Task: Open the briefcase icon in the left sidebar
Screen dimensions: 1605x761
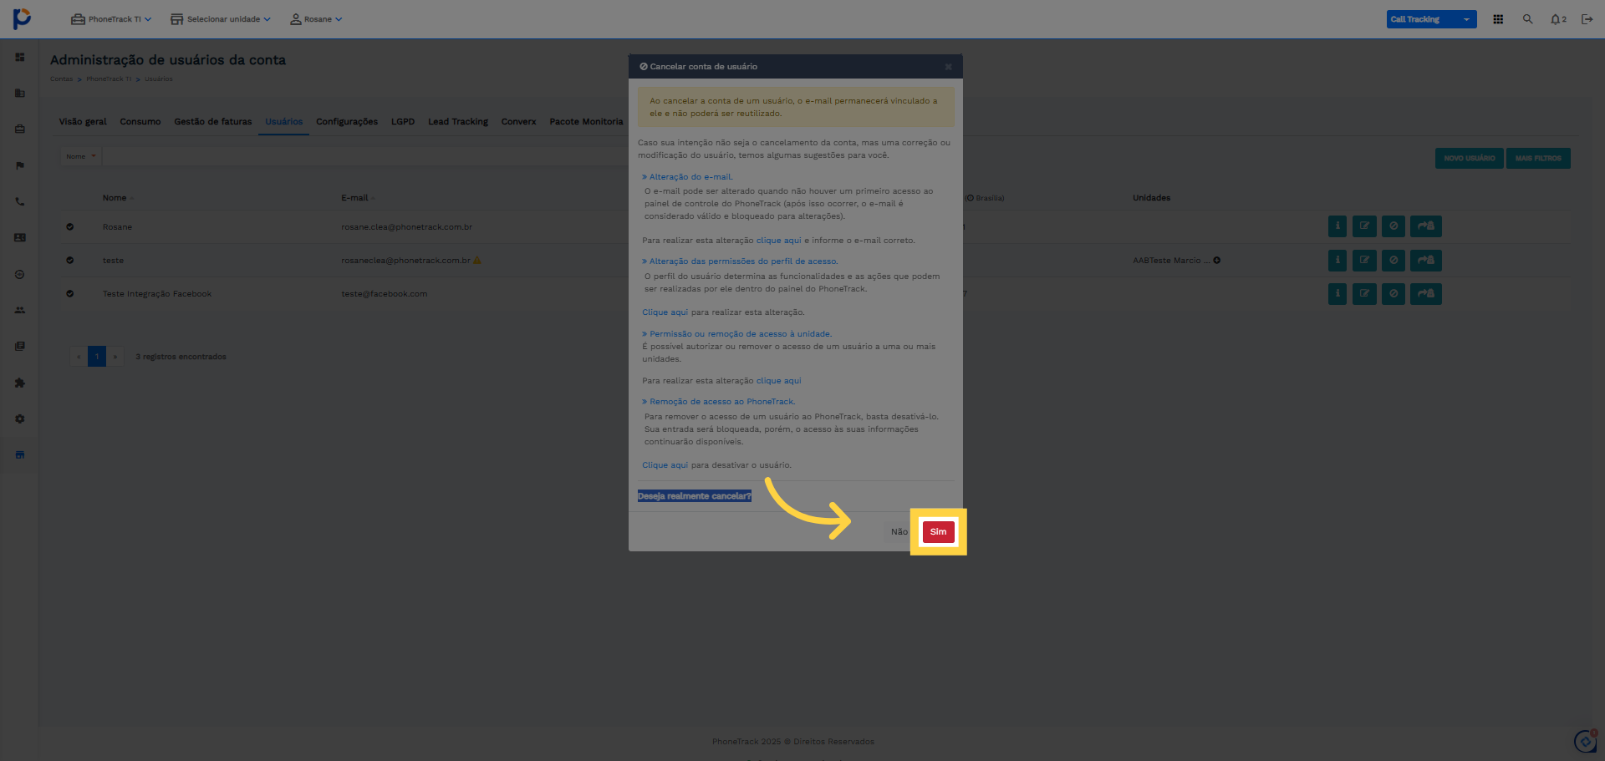Action: [x=20, y=129]
